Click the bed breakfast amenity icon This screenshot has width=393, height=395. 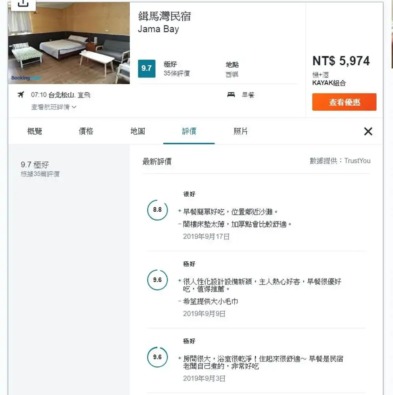tap(231, 95)
